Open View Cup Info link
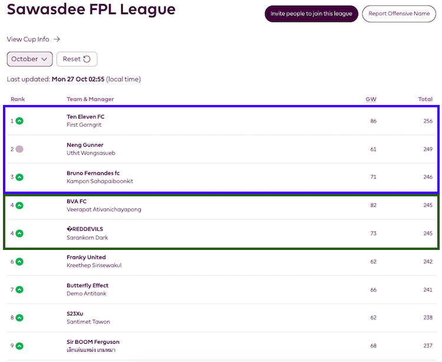Screen dimensions: 442x362 [x=33, y=40]
